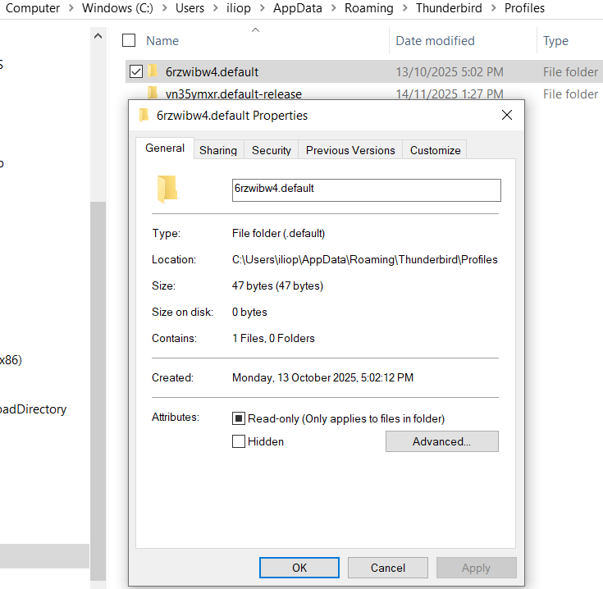The image size is (603, 589).
Task: Switch to Previous Versions tab
Action: [350, 150]
